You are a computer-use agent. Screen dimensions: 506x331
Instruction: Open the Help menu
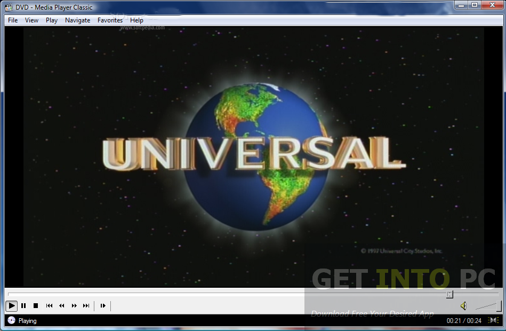136,20
